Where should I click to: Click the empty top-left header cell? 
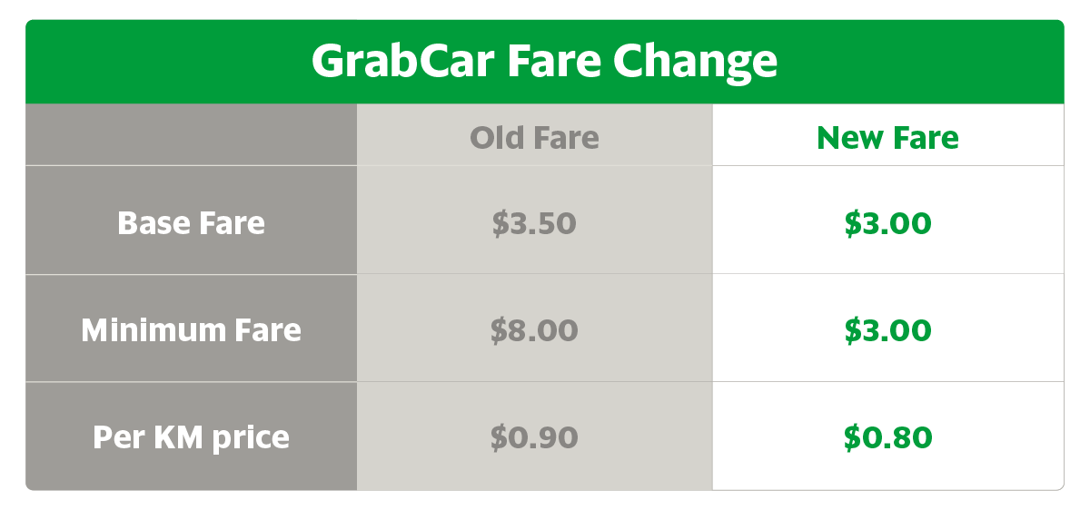pos(191,135)
